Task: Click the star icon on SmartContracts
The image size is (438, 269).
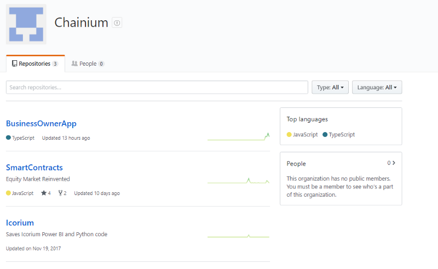Action: click(x=44, y=193)
